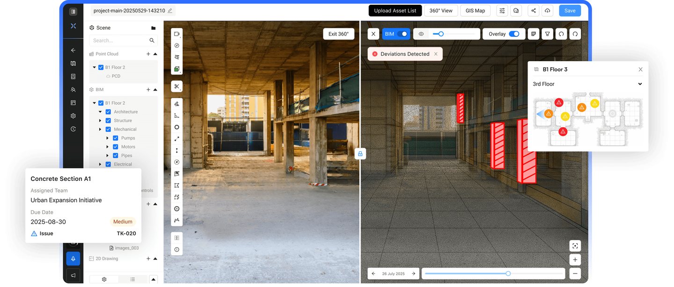Click the blue microphone icon in the sidebar
This screenshot has width=674, height=287.
tap(73, 258)
